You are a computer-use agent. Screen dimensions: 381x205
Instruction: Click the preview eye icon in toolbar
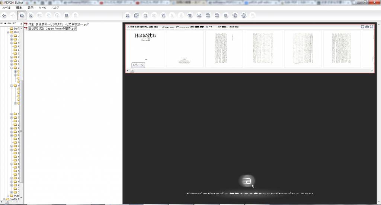190,16
